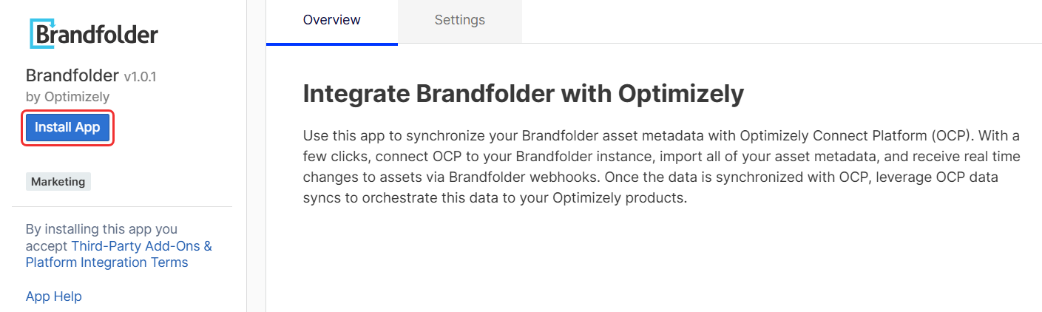Click the horizontal divider below the Marketing tag
Screen dimensions: 1042x312
tap(122, 206)
